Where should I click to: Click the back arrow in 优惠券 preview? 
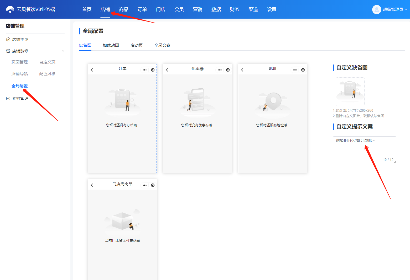coord(167,70)
